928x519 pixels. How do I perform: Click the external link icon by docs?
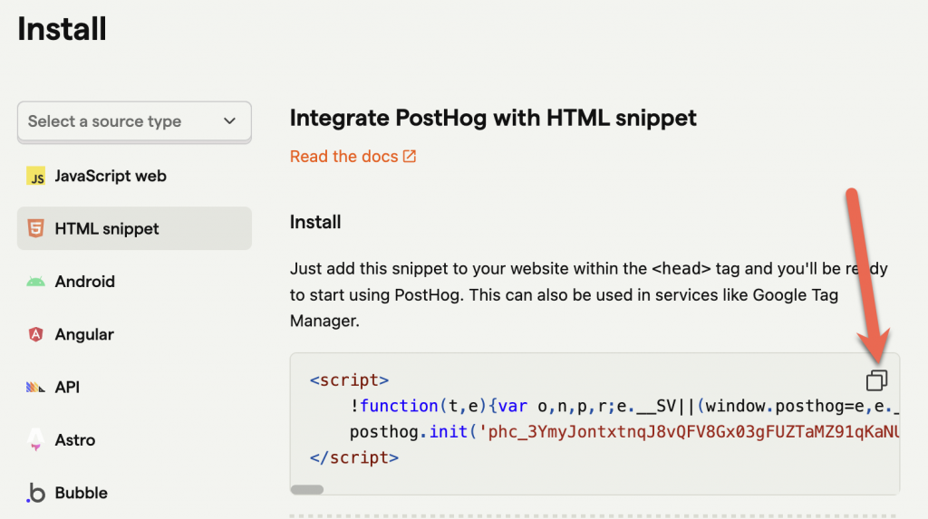[410, 156]
